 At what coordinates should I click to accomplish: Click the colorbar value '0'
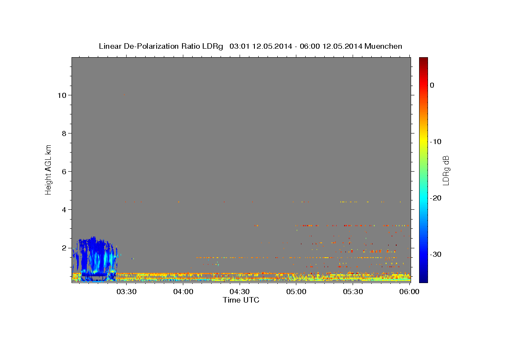(x=432, y=85)
